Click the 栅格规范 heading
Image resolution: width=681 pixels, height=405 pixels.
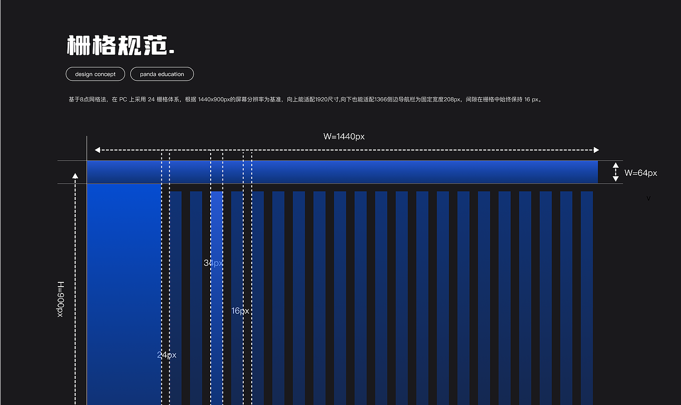pos(121,46)
